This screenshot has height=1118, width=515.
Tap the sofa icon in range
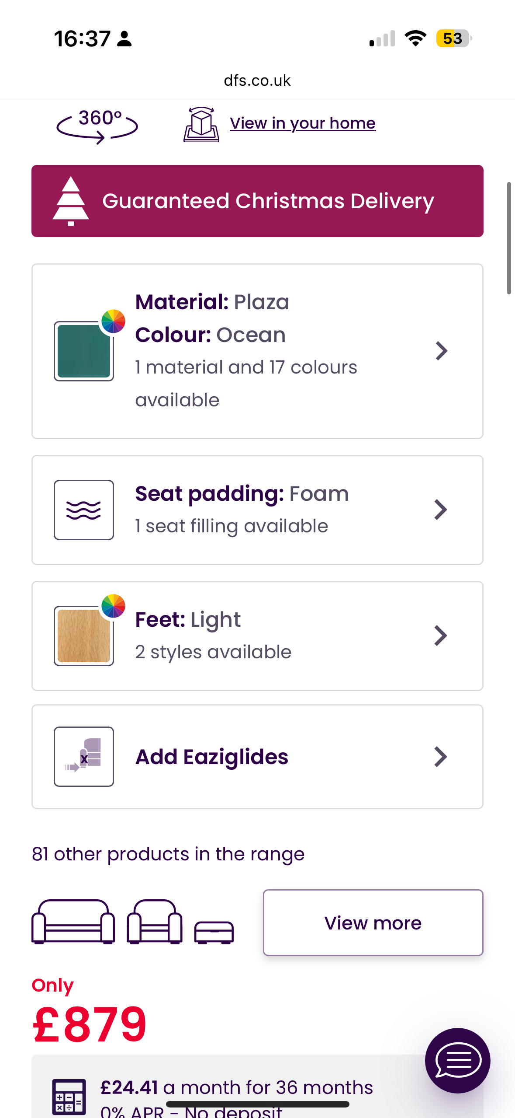coord(73,922)
